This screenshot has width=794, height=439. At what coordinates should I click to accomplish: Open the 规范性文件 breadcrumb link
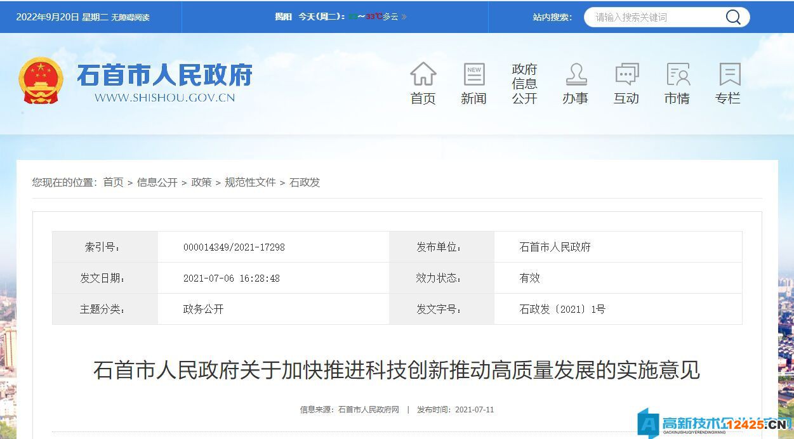pyautogui.click(x=250, y=182)
